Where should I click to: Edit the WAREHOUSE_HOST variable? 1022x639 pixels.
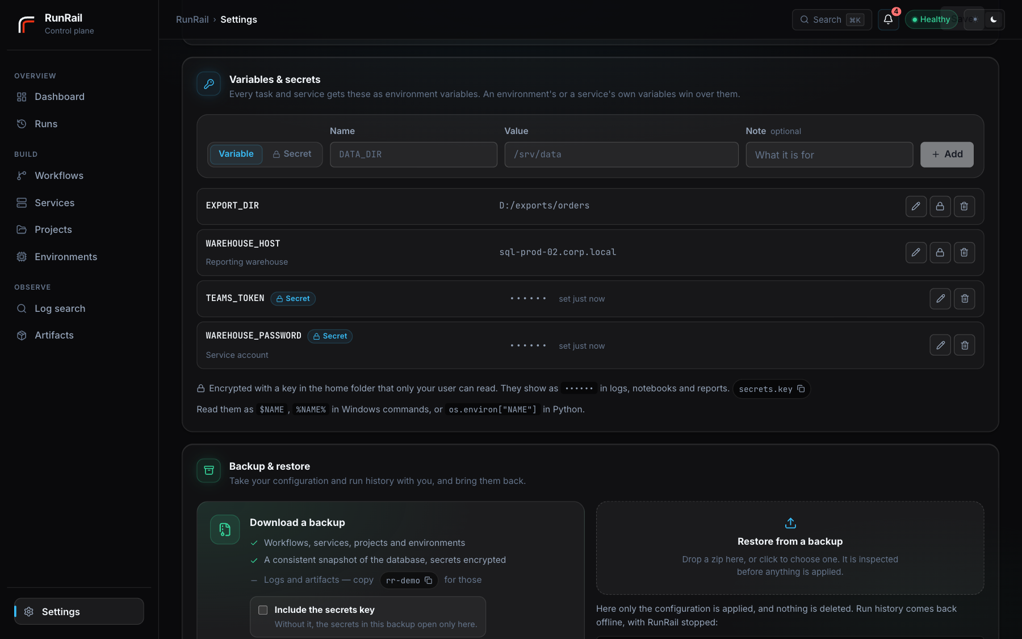(x=916, y=252)
